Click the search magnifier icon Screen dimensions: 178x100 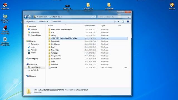click(x=129, y=17)
